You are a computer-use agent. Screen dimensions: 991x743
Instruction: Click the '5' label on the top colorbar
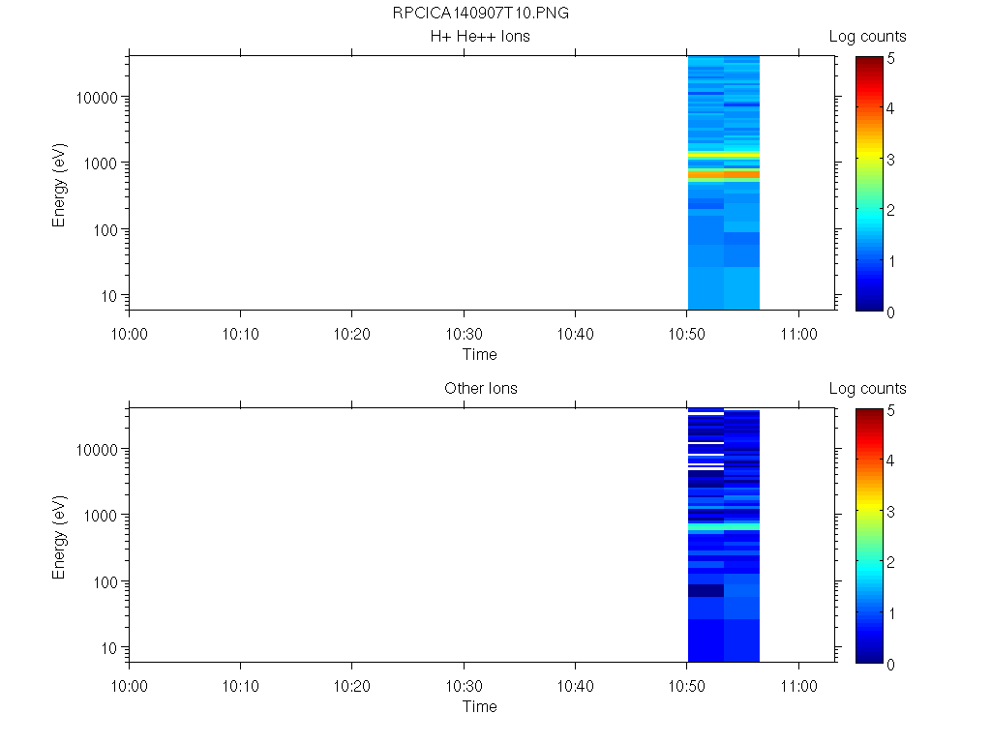(890, 59)
